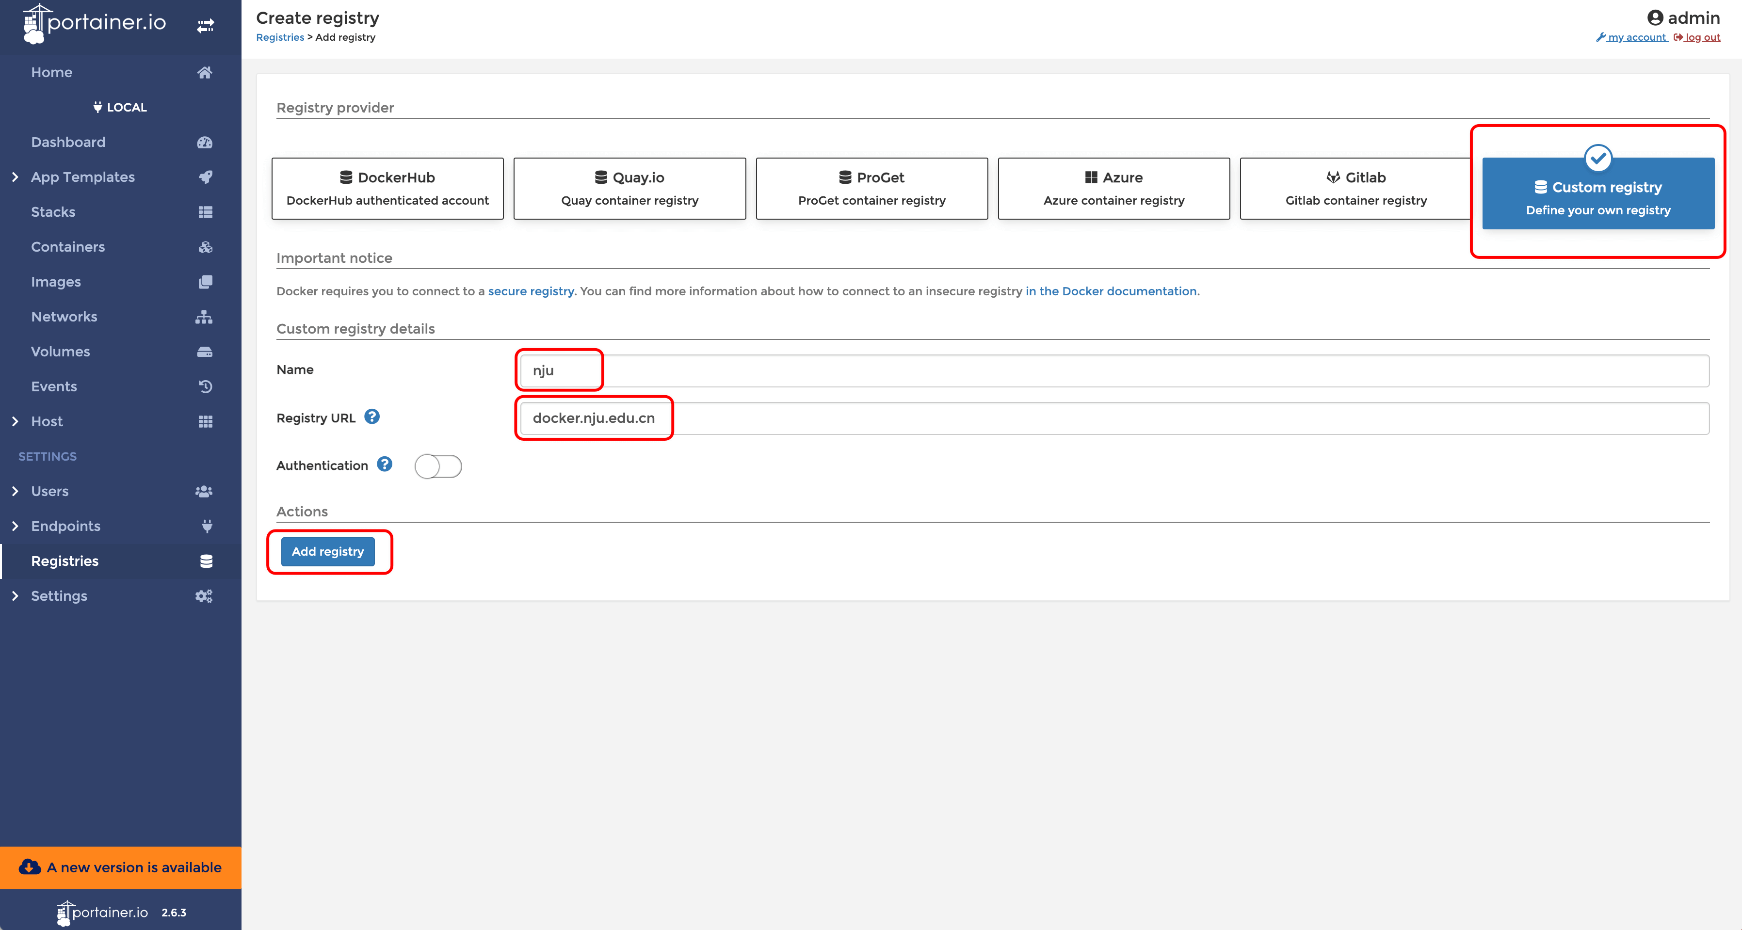This screenshot has width=1742, height=930.
Task: Expand the Users menu chevron
Action: point(15,492)
